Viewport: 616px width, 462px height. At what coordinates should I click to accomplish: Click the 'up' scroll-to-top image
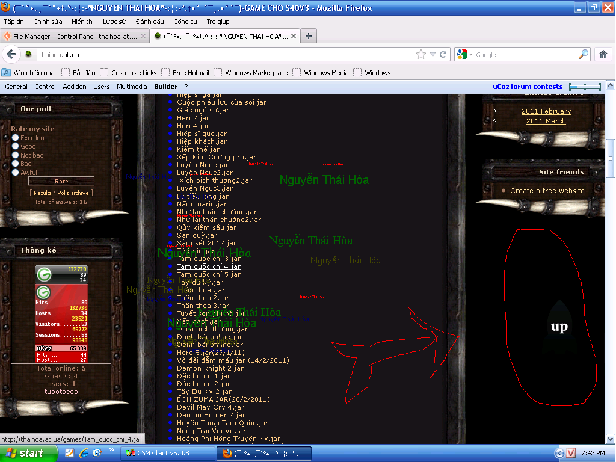tap(559, 327)
